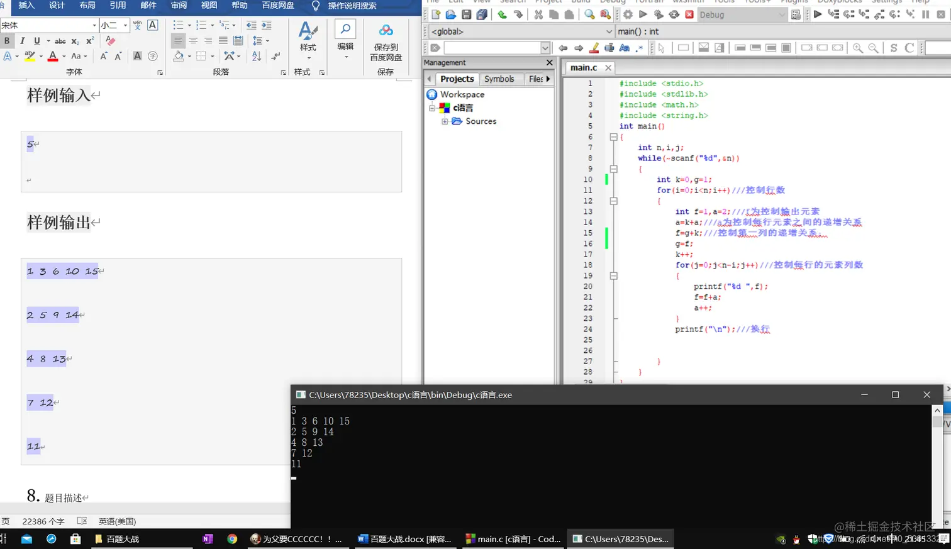Screen dimensions: 951x549
Task: Clear all formatting with eraser icon
Action: [111, 41]
